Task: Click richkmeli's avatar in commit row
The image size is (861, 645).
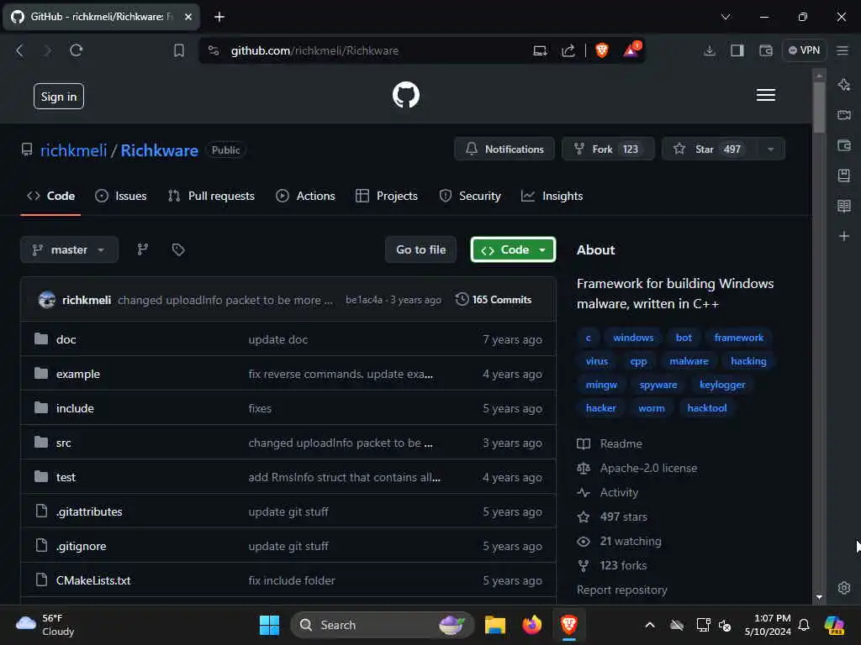Action: (x=47, y=300)
